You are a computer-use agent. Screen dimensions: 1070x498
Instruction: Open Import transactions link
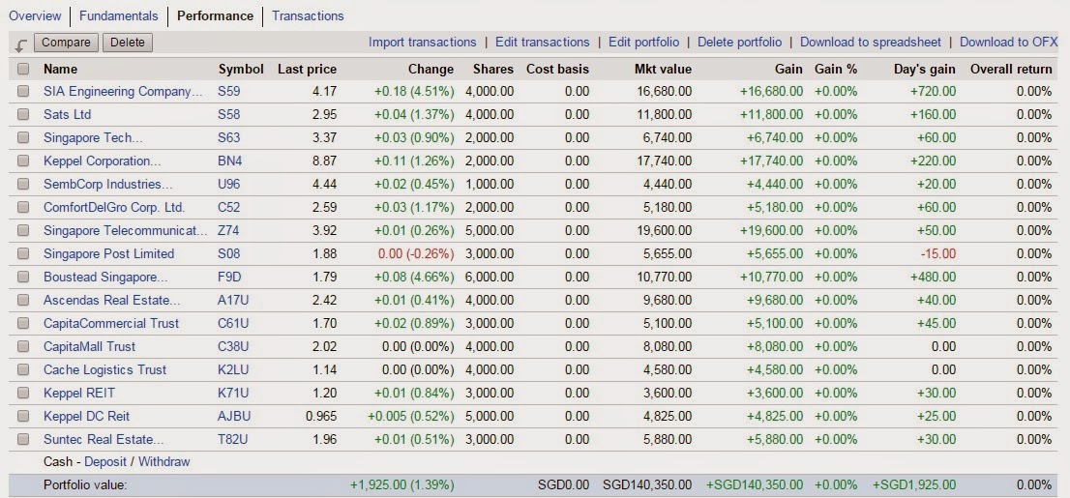(x=423, y=43)
